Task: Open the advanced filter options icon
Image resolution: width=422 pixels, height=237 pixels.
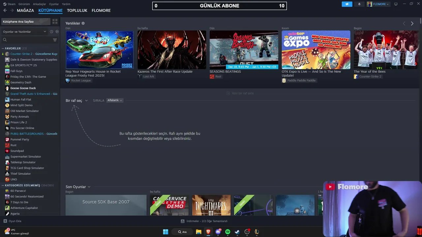Action: [55, 40]
